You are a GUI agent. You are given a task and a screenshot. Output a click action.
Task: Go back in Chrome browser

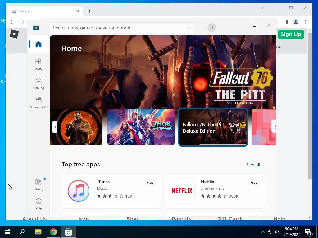pos(12,22)
